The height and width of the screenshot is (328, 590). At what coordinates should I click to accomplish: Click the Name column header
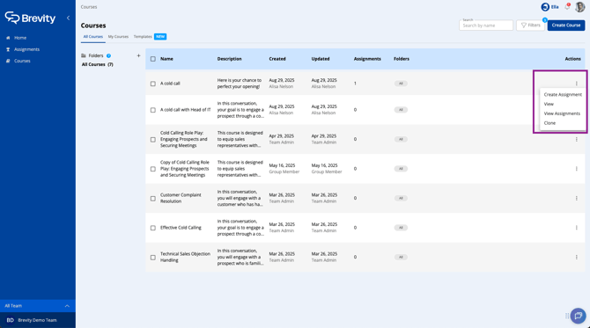[x=166, y=59]
